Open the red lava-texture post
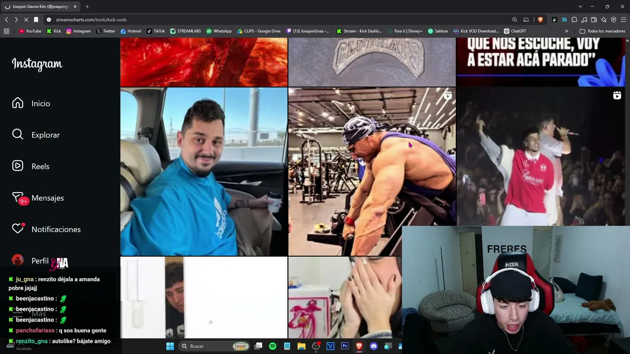The width and height of the screenshot is (630, 354). click(204, 62)
